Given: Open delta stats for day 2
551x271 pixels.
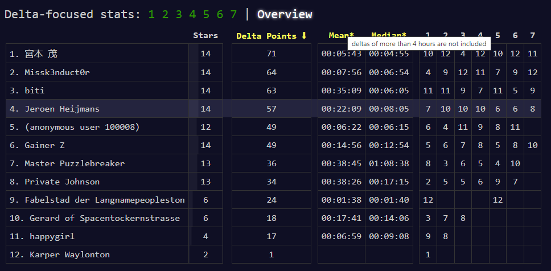Looking at the screenshot, I should coord(165,14).
